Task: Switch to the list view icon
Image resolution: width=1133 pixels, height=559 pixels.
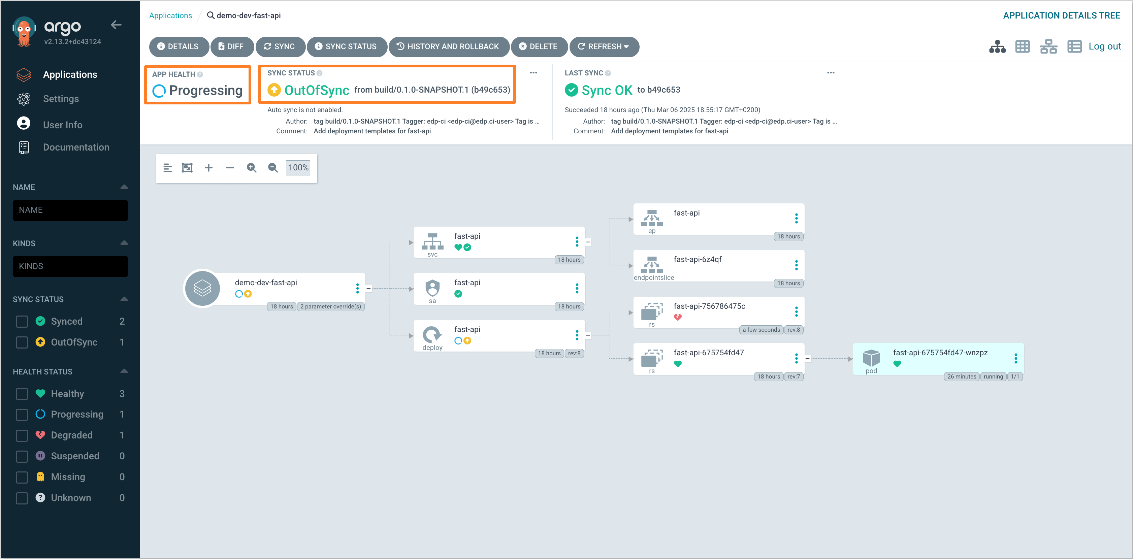Action: click(1074, 46)
